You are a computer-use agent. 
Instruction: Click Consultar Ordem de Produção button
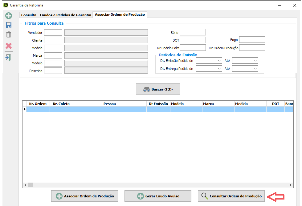(x=231, y=196)
